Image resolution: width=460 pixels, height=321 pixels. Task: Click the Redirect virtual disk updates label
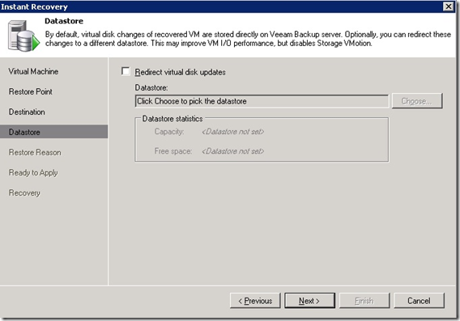pos(180,72)
